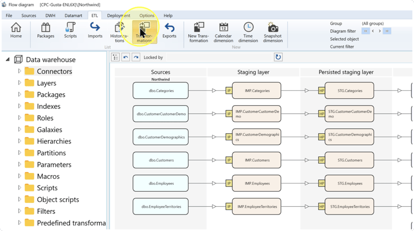Select the IMP.CustomerDemographics staging node
The height and width of the screenshot is (231, 414).
257,137
